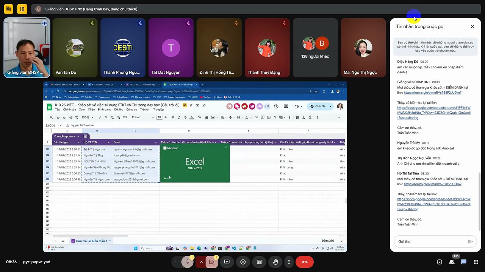Click the borders icon in Sheets toolbar
The image size is (485, 272).
(206, 117)
